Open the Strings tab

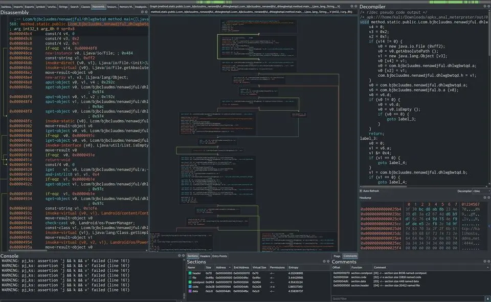click(x=63, y=7)
